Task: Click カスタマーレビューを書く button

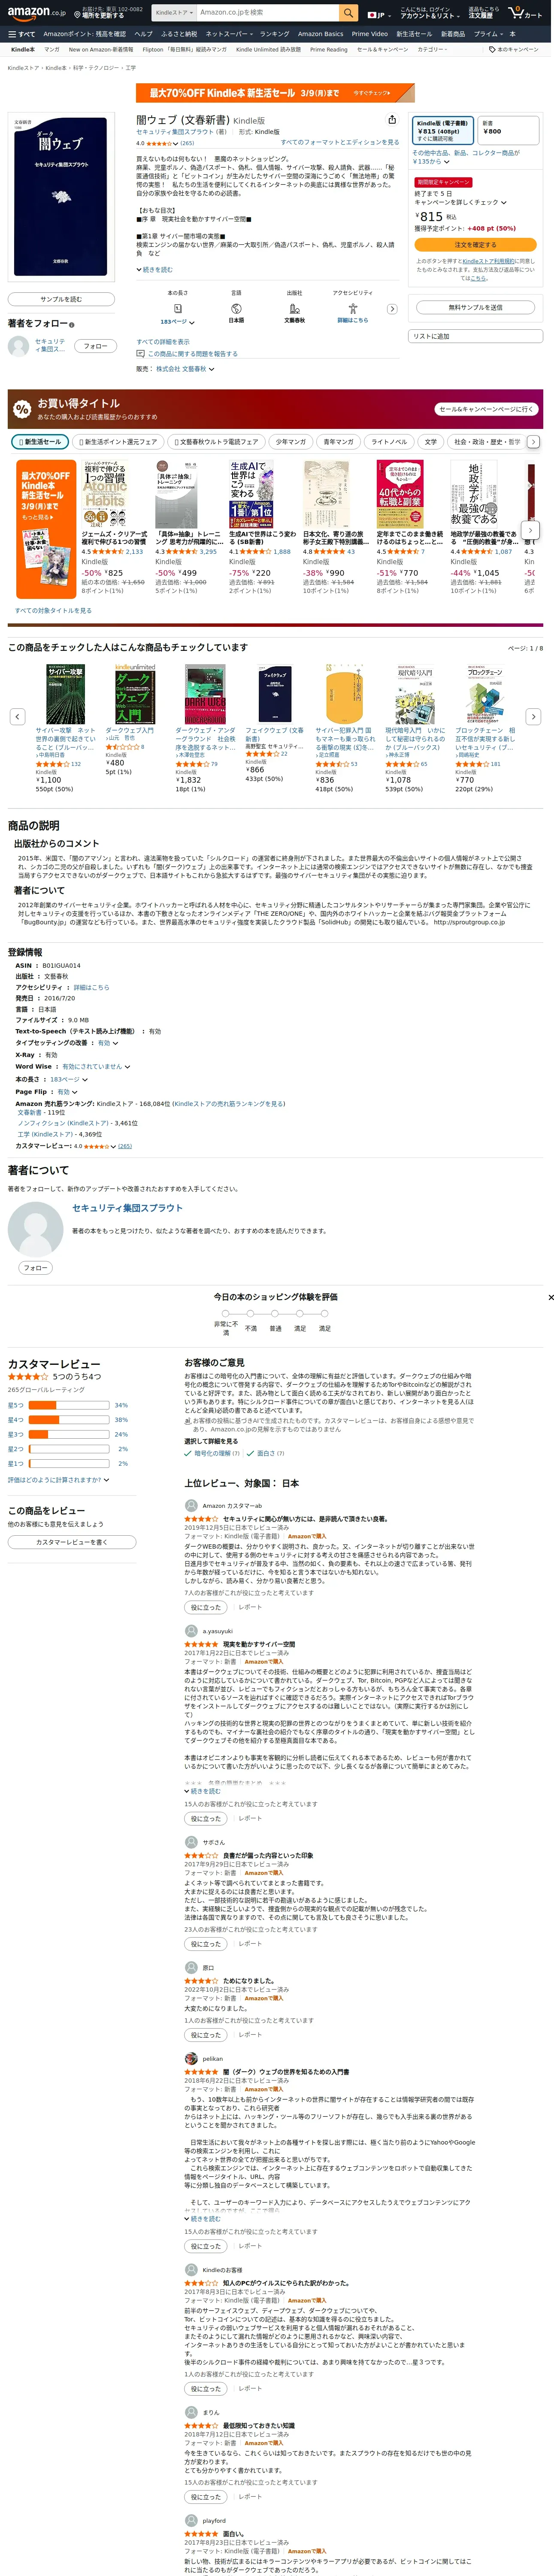Action: [x=72, y=1542]
